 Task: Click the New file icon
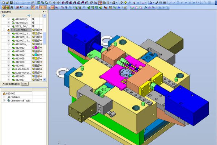pyautogui.click(x=2, y=2)
